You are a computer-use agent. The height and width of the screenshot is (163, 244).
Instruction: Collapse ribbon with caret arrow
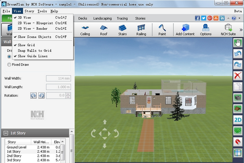coord(228,18)
